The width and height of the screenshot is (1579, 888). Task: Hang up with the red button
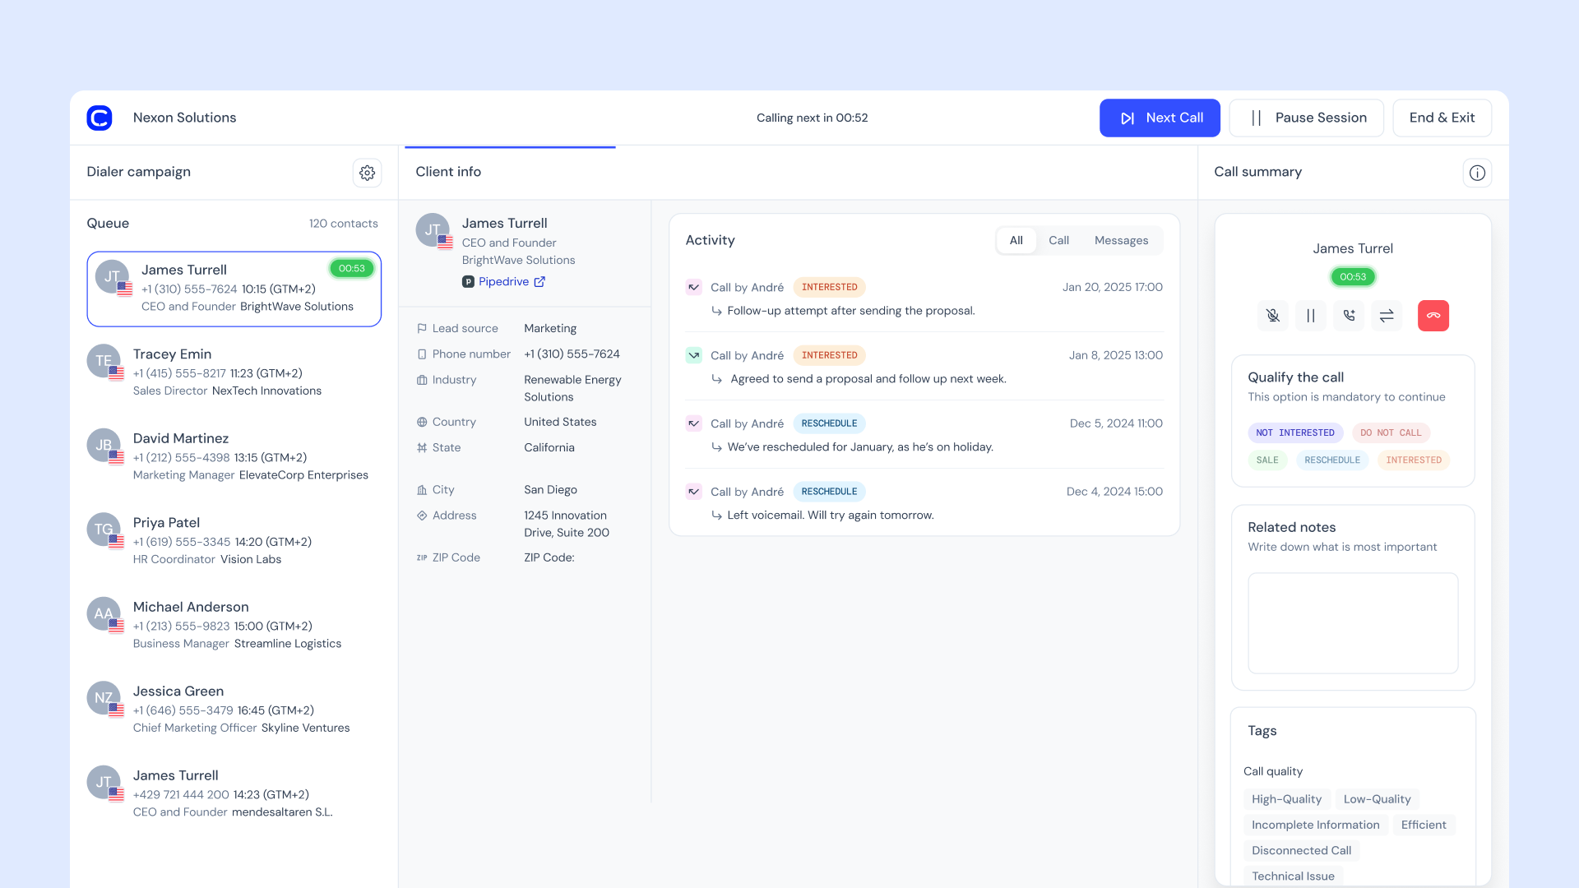pos(1433,316)
